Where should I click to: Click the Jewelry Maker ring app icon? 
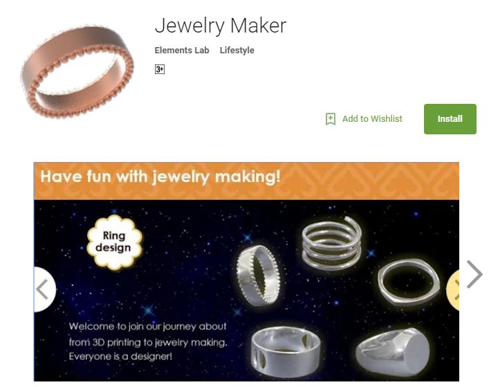pyautogui.click(x=77, y=71)
